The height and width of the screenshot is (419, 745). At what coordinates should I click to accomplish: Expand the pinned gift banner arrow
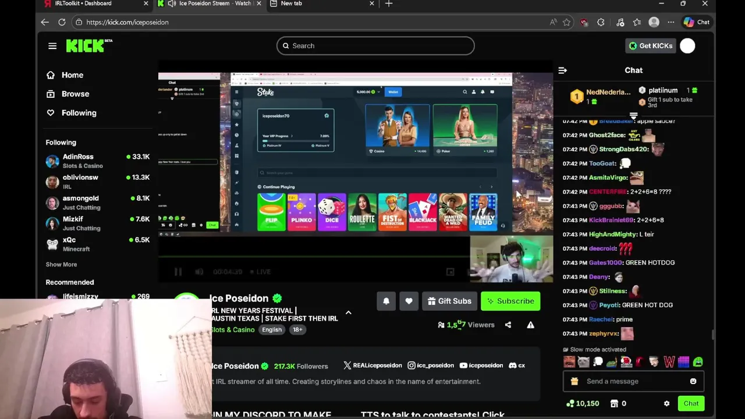pyautogui.click(x=634, y=116)
